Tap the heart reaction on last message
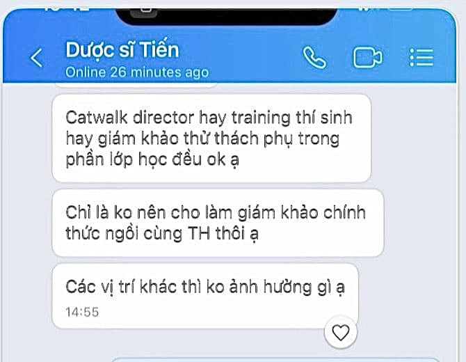Screen dimensions: 466x362 click(x=341, y=332)
